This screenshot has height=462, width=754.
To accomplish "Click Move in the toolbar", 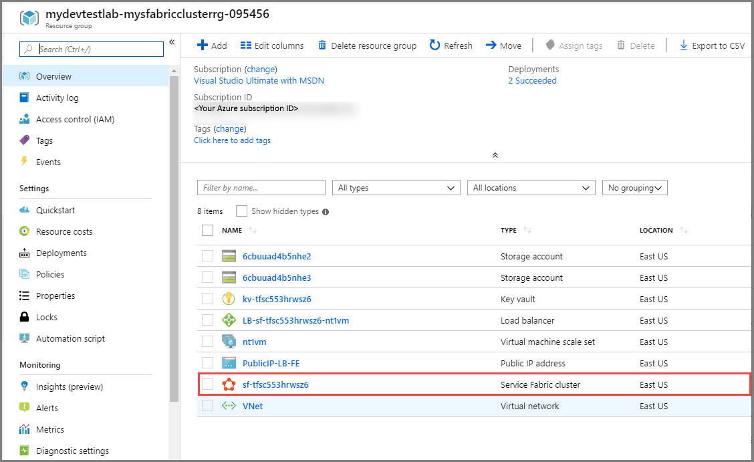I will tap(503, 45).
